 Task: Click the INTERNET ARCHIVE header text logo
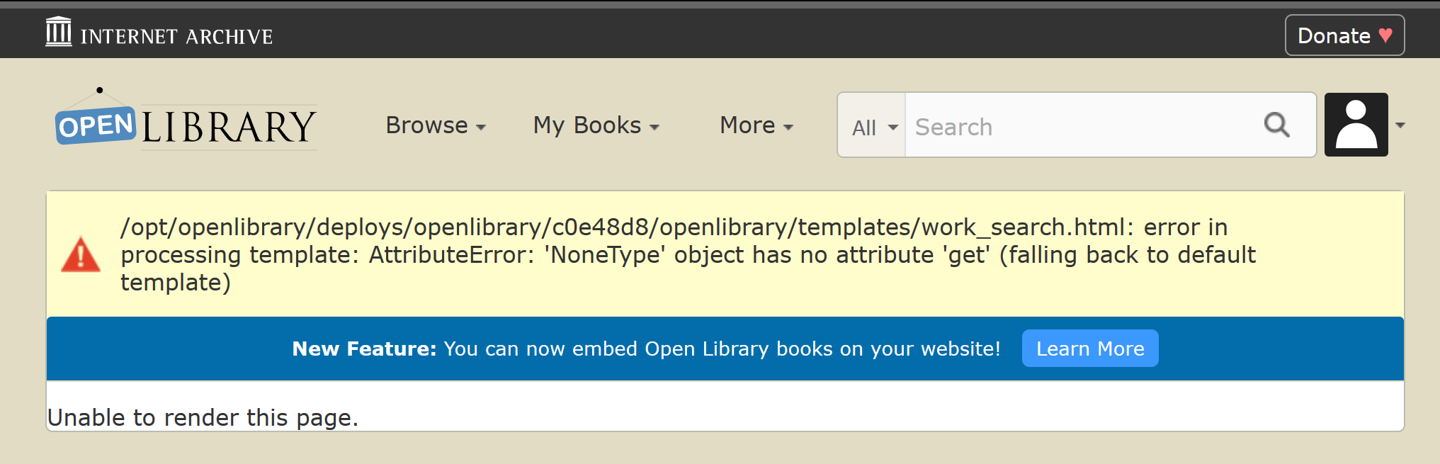tap(176, 34)
